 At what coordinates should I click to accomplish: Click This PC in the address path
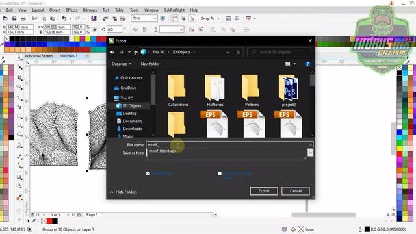159,52
